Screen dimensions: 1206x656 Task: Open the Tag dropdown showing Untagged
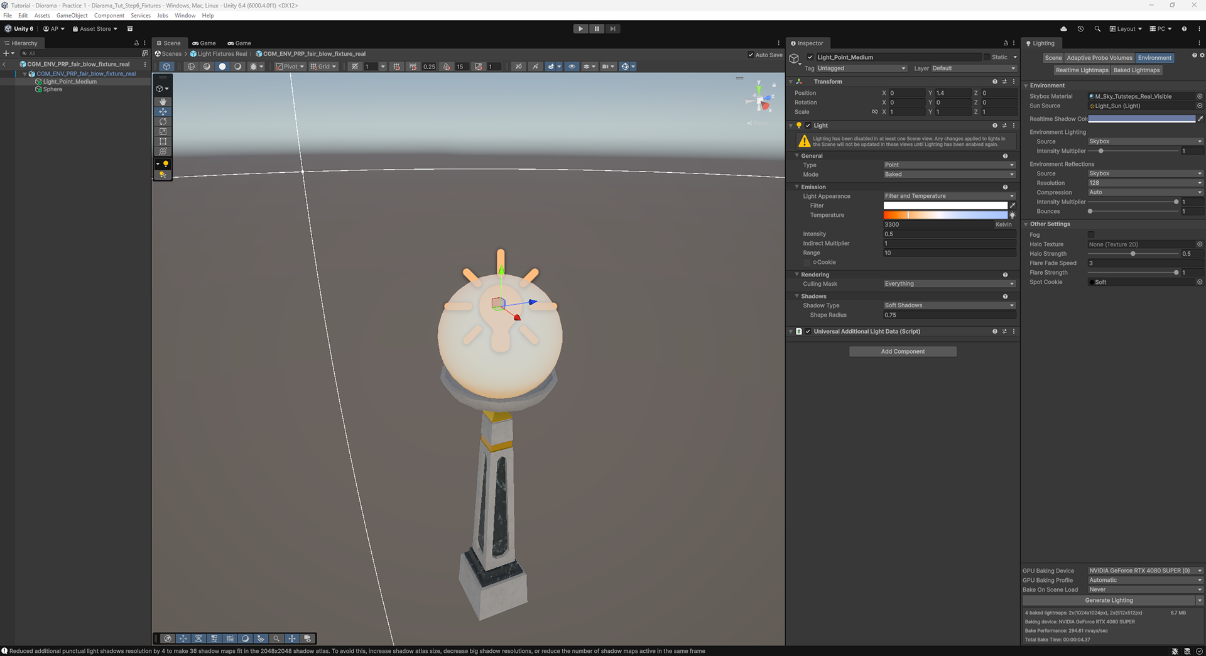(861, 68)
